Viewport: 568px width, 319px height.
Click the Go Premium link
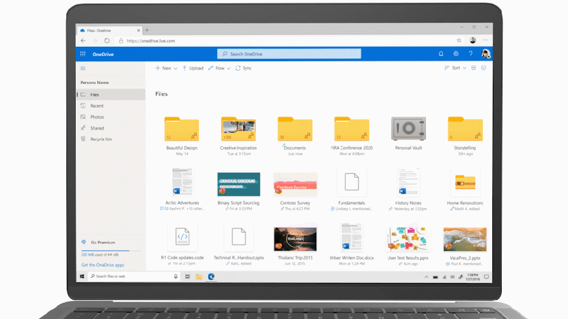(x=102, y=242)
